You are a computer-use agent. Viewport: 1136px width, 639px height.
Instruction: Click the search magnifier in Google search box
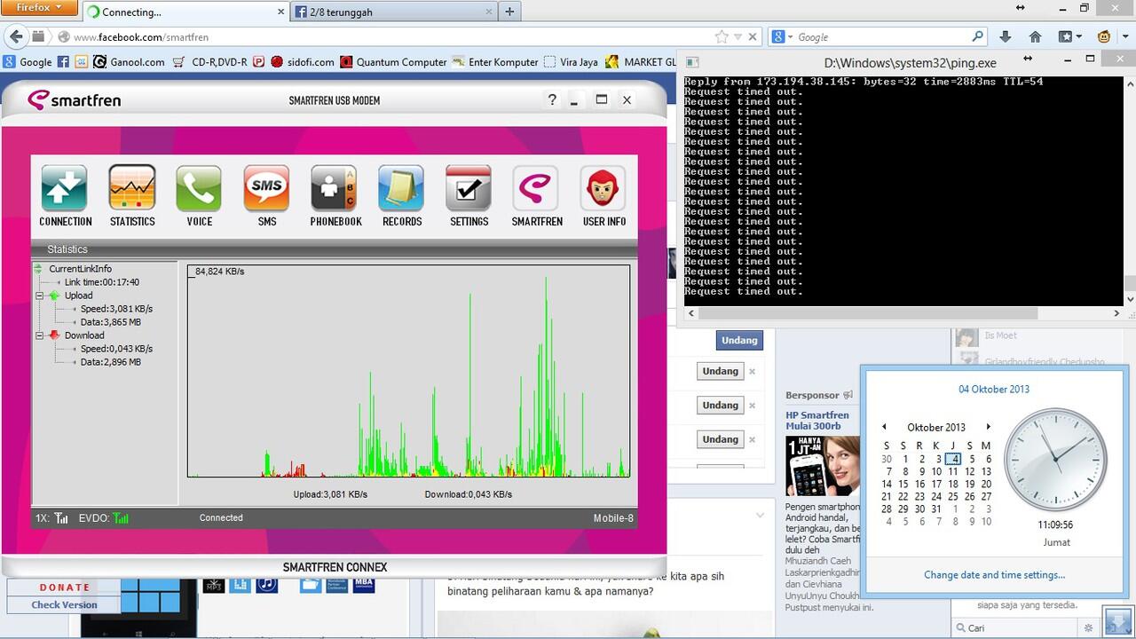tap(977, 37)
